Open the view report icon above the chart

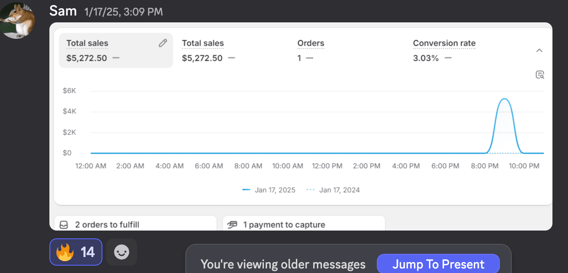[540, 75]
